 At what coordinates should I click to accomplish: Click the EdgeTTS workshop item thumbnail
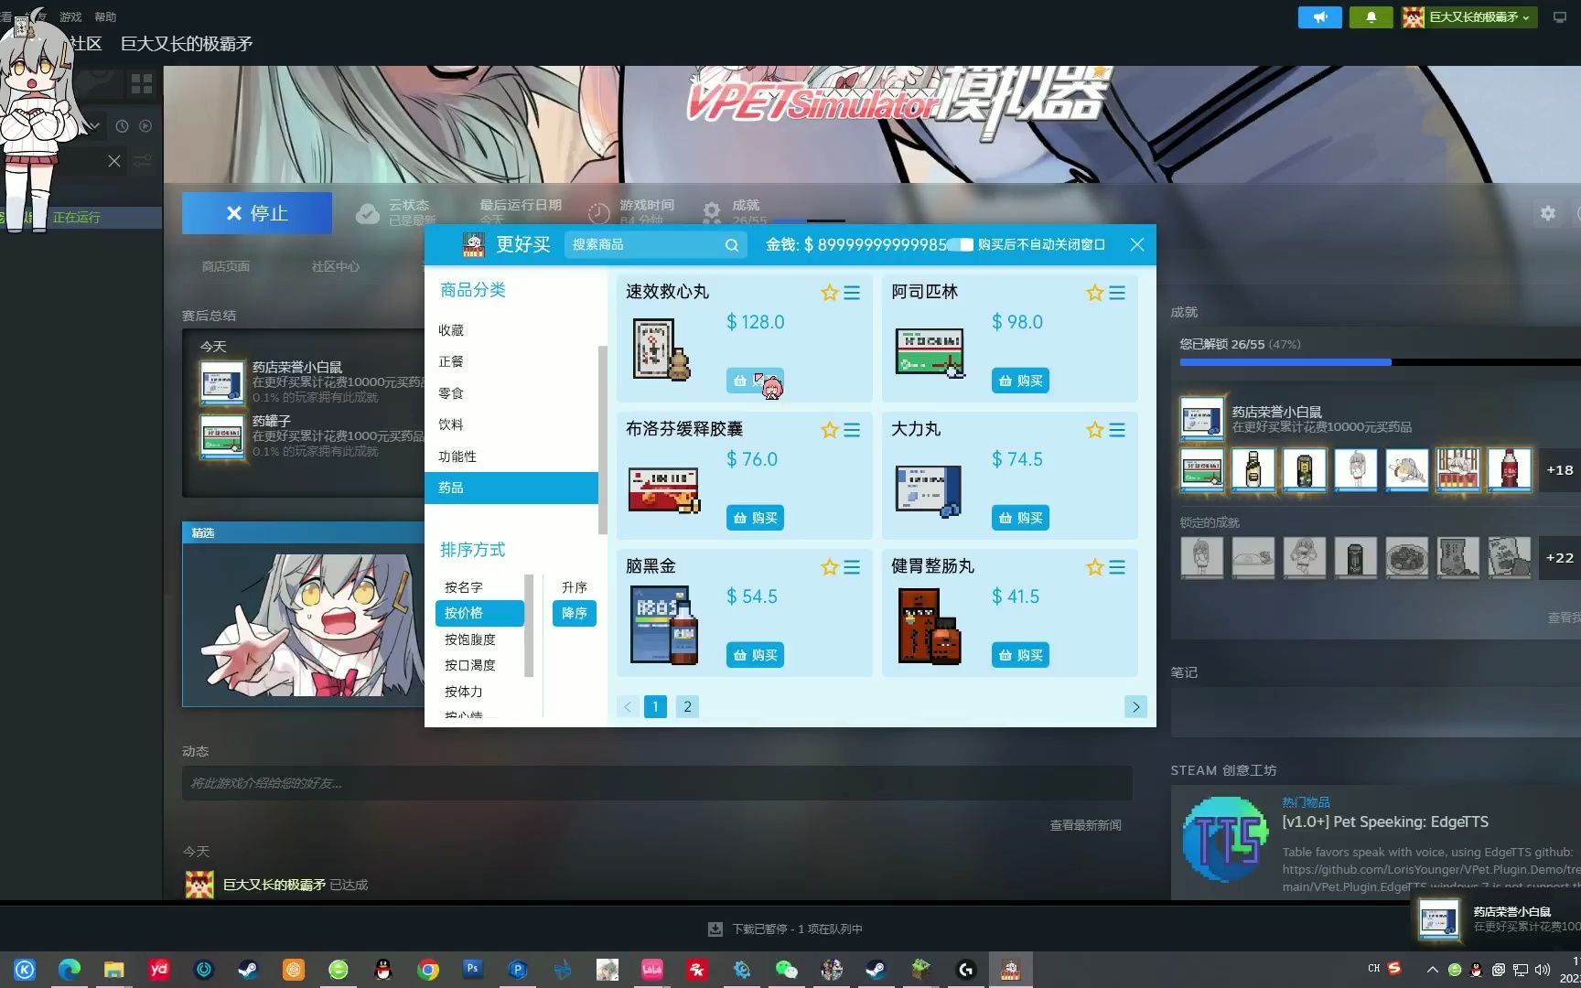click(x=1224, y=839)
